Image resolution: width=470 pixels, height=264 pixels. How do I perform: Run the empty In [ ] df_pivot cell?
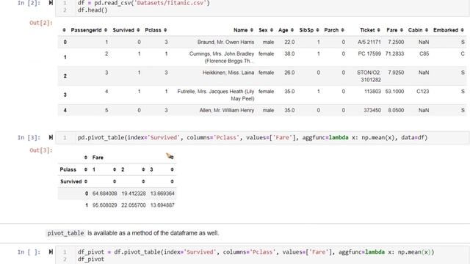pos(51,252)
